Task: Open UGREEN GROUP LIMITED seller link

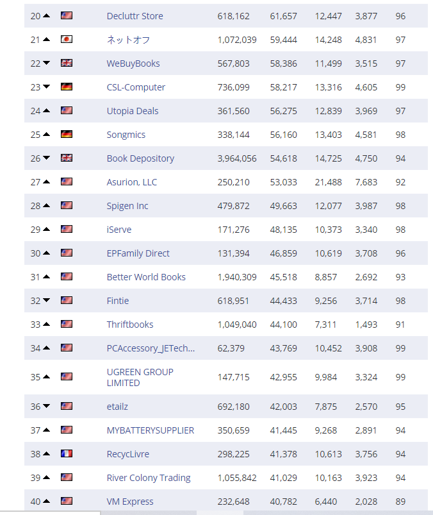Action: [x=140, y=377]
